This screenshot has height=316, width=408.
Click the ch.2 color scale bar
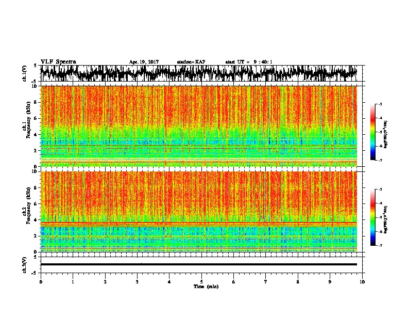(372, 217)
